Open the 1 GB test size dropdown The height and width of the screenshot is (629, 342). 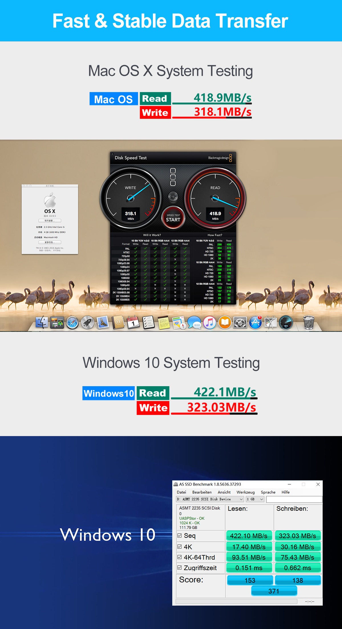pyautogui.click(x=262, y=499)
